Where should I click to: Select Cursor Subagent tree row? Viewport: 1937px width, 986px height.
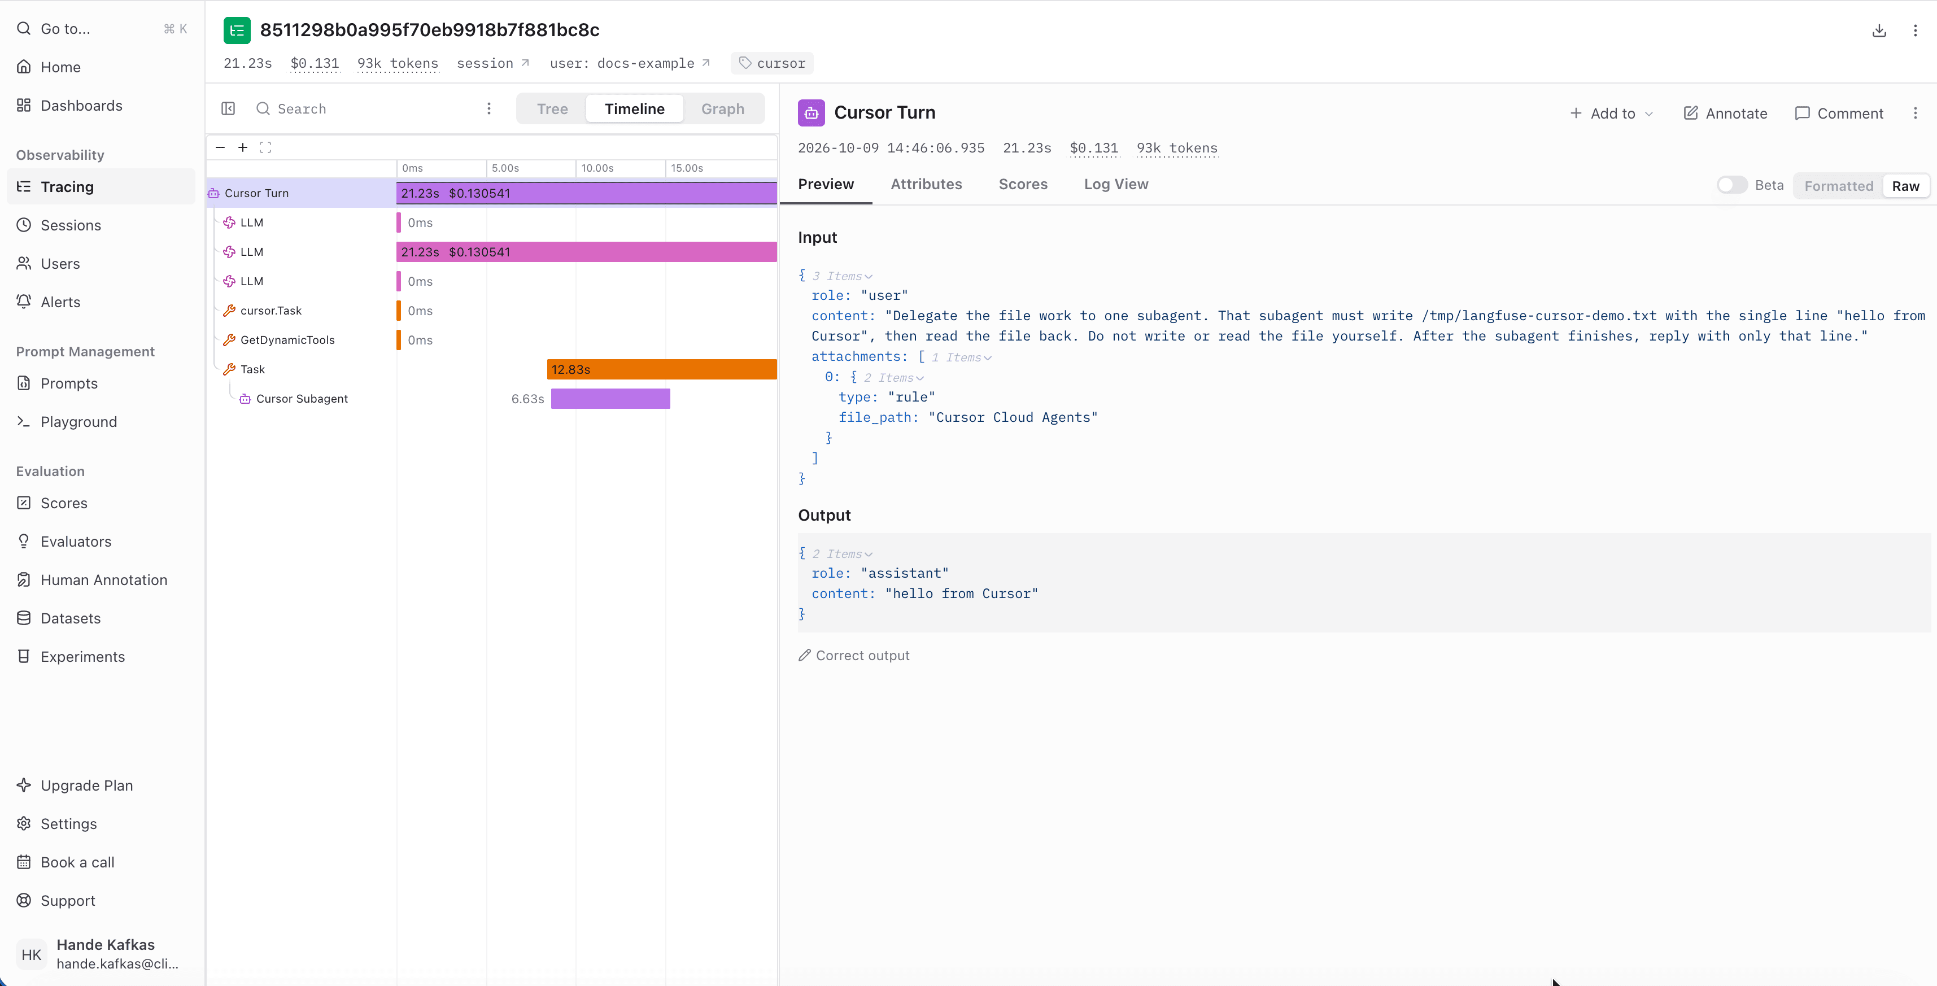(302, 399)
